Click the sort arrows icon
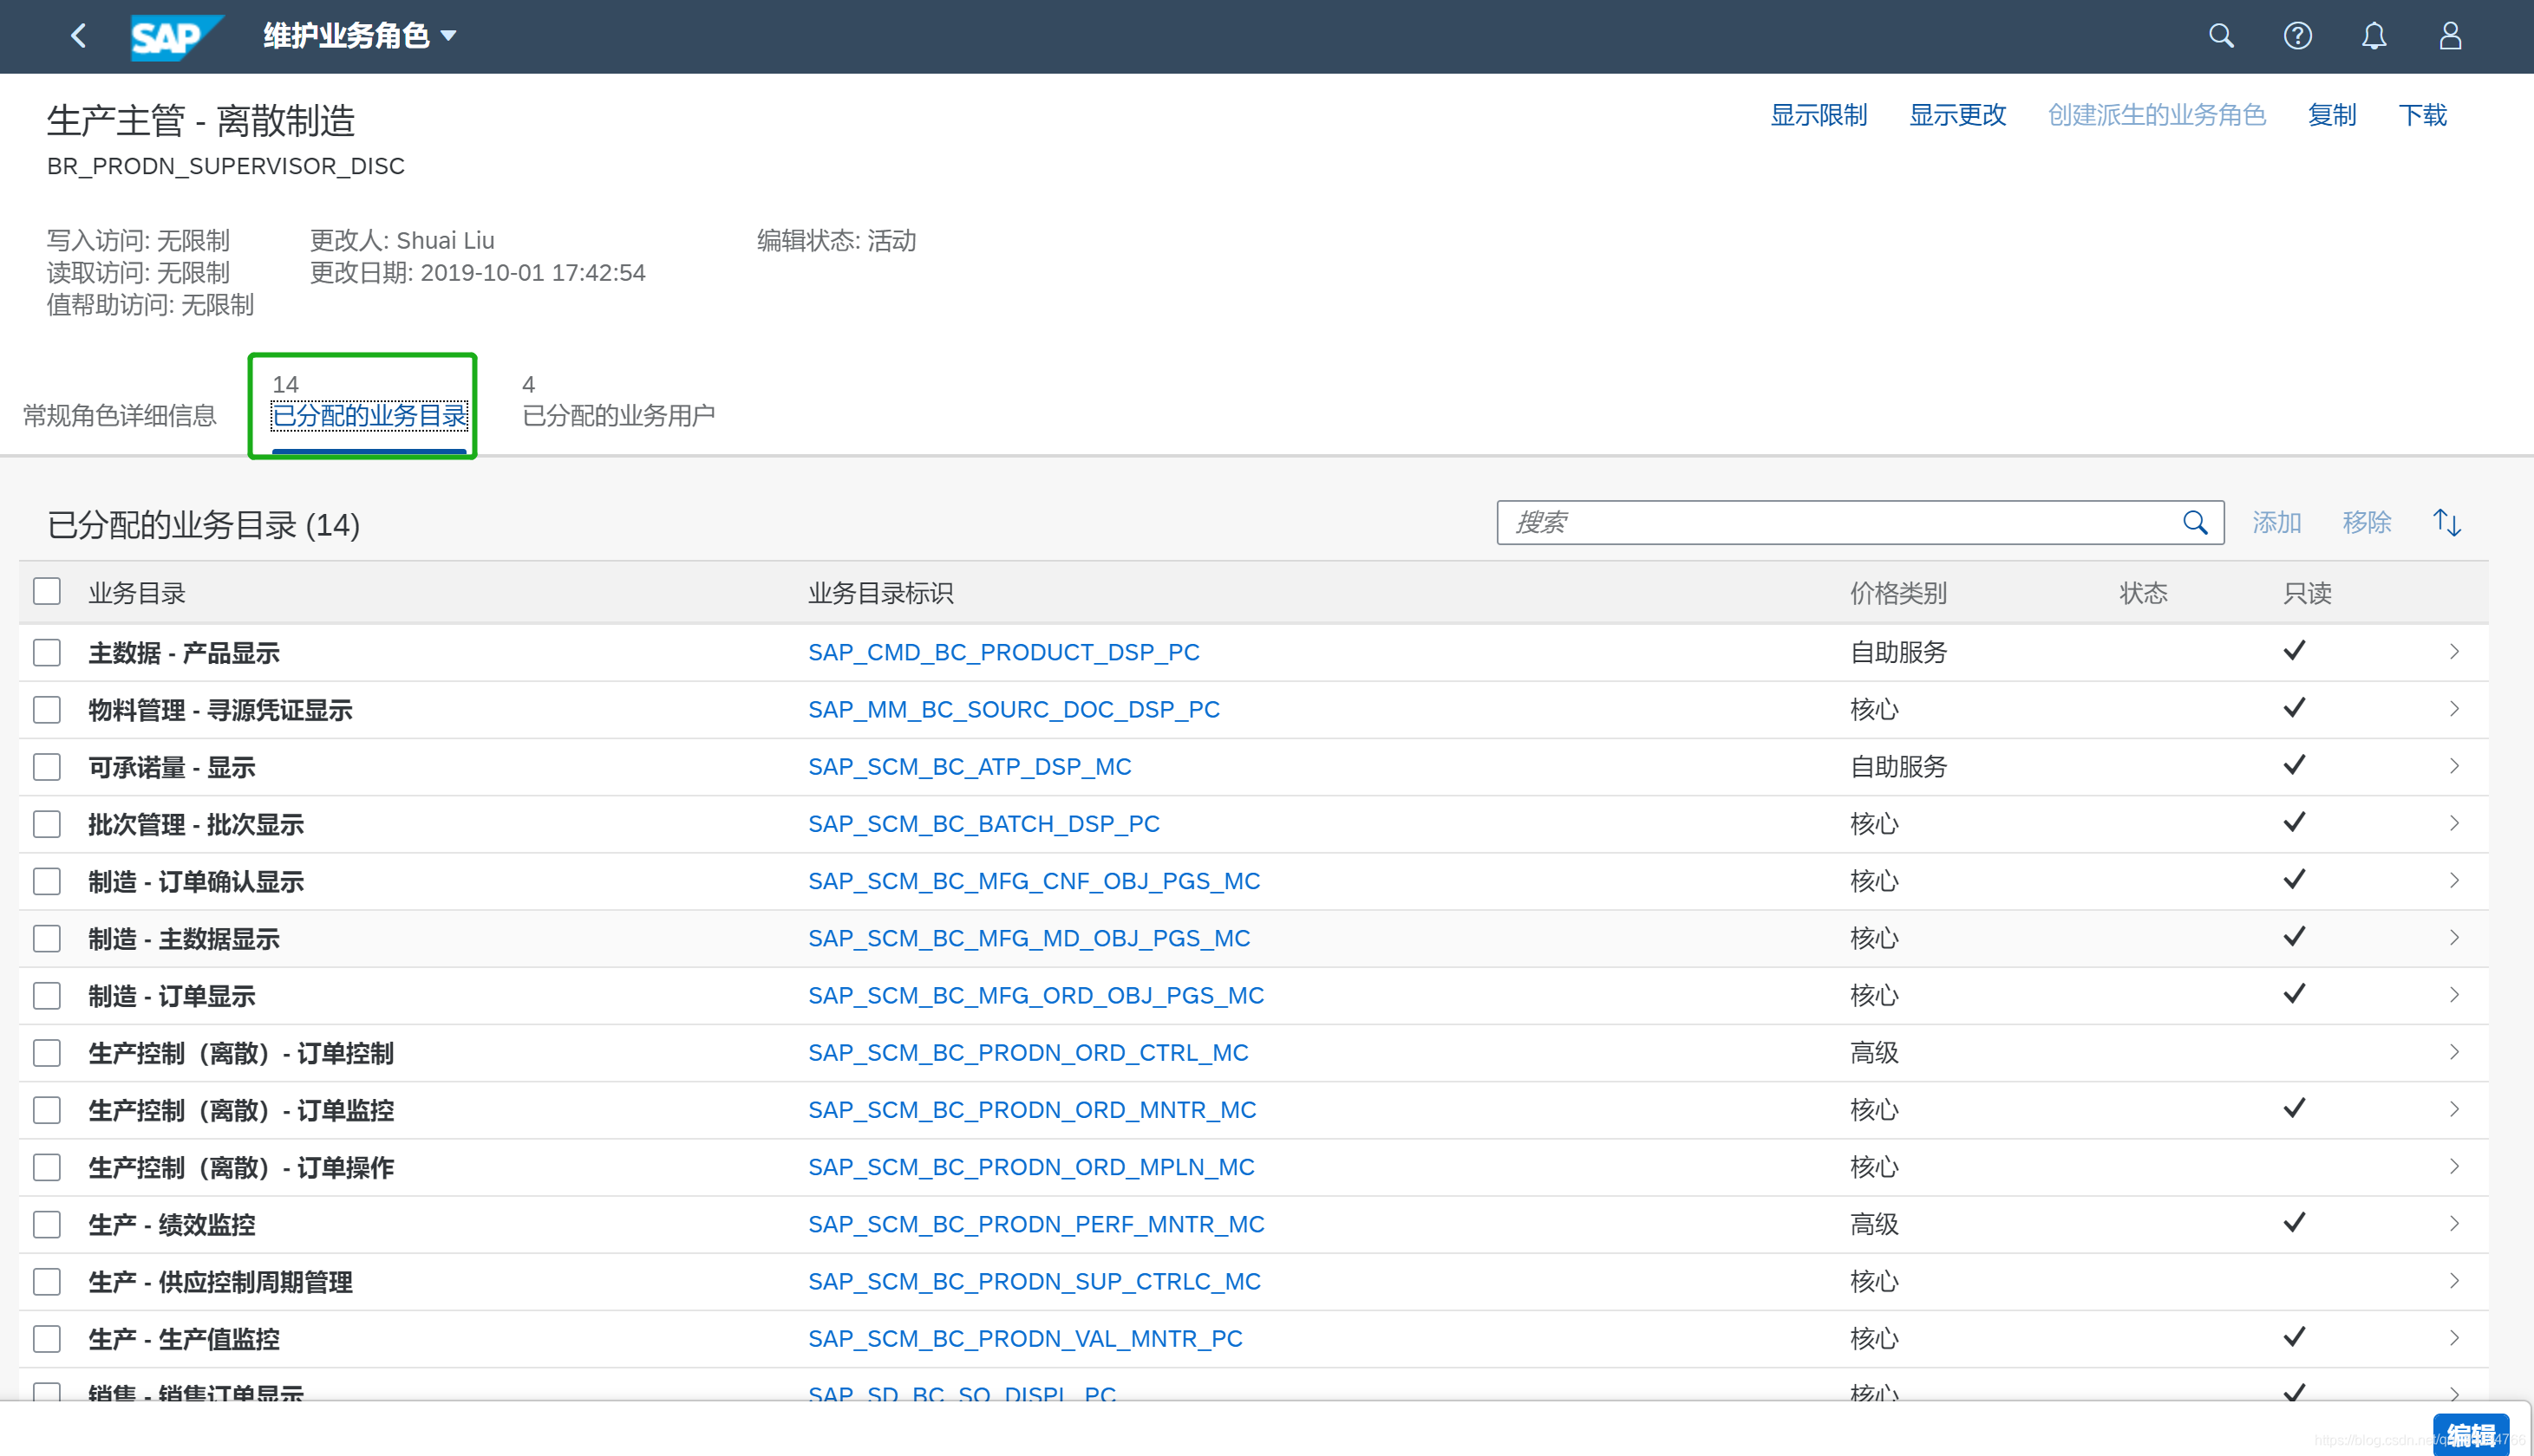Viewport: 2534px width, 1456px height. point(2446,522)
